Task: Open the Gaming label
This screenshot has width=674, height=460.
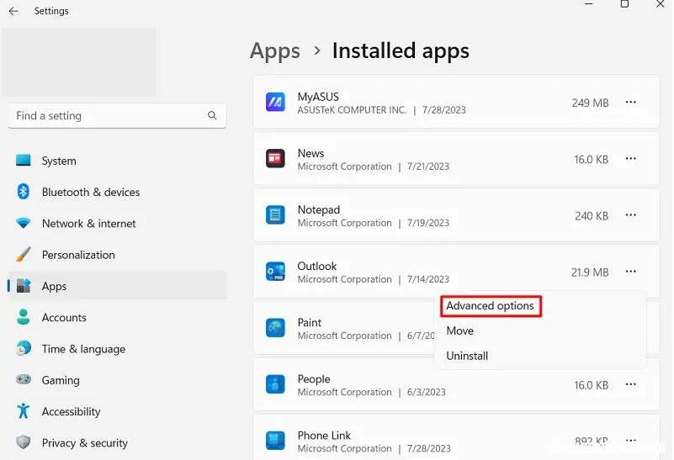Action: click(61, 381)
